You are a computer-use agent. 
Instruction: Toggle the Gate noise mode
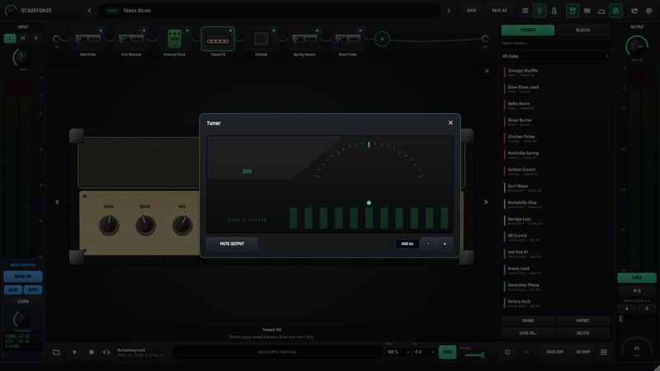pos(13,289)
